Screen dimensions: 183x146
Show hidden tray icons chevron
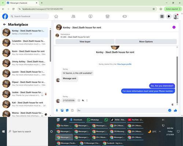pyautogui.click(x=160, y=131)
